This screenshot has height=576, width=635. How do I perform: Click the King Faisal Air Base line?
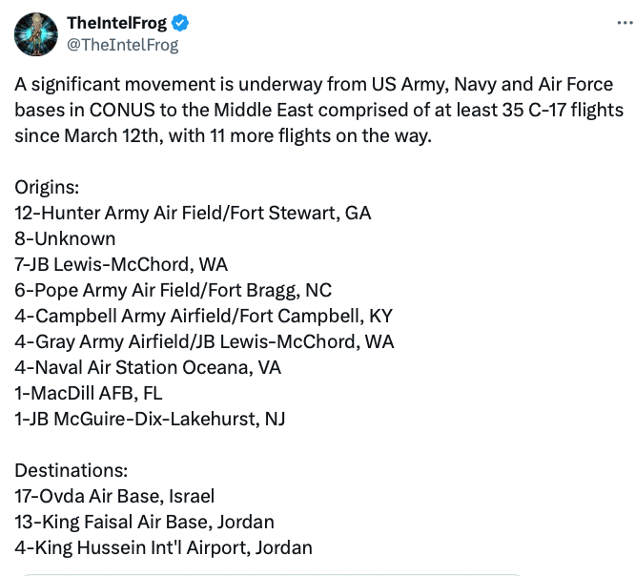pyautogui.click(x=144, y=522)
